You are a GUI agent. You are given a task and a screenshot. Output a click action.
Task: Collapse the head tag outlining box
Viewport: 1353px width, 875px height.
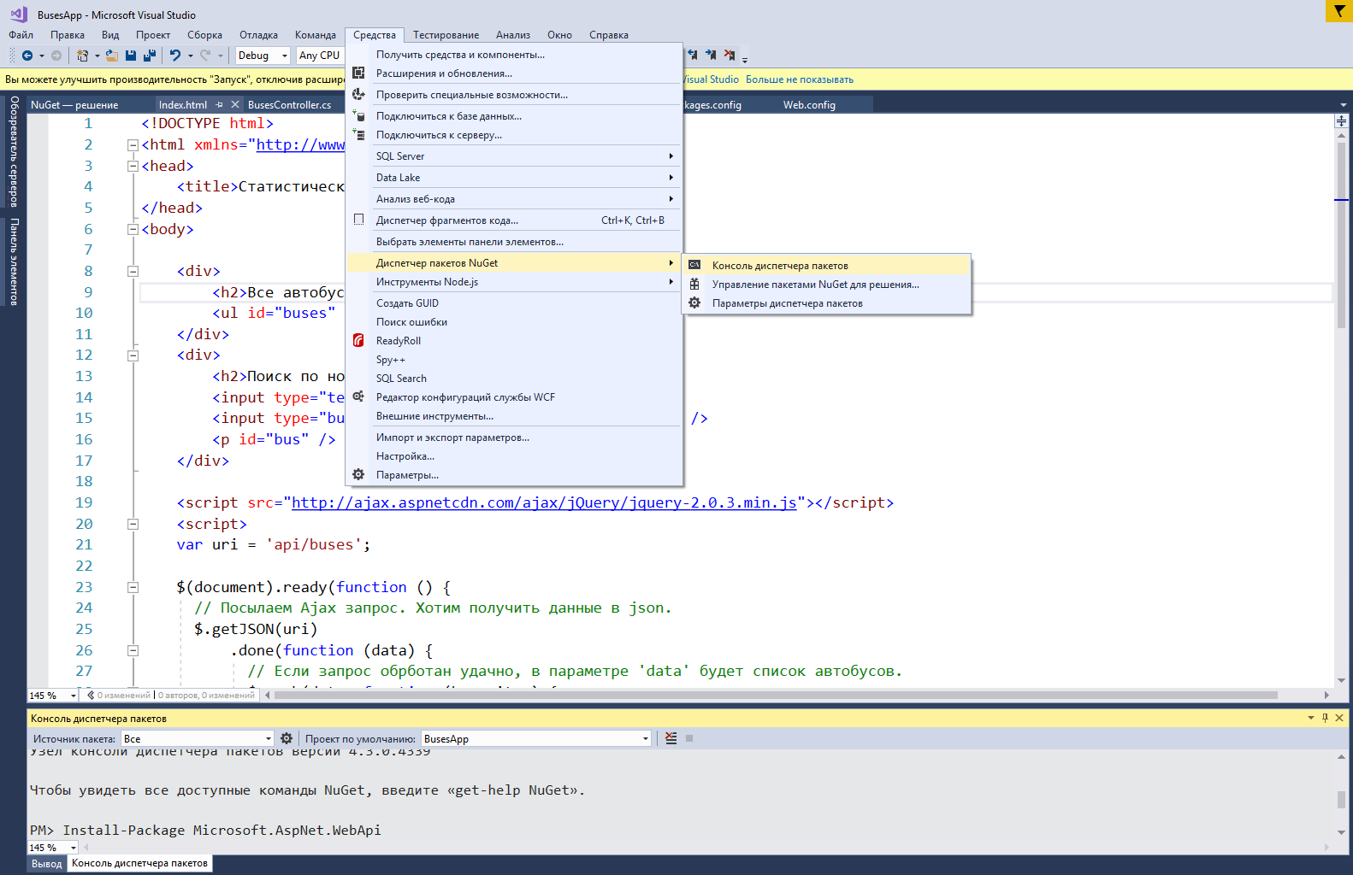click(133, 166)
